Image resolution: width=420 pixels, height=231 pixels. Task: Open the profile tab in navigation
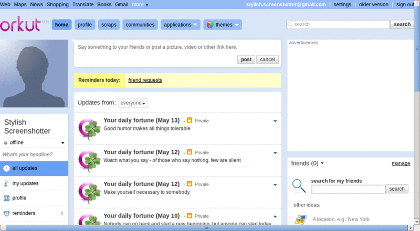pyautogui.click(x=85, y=25)
